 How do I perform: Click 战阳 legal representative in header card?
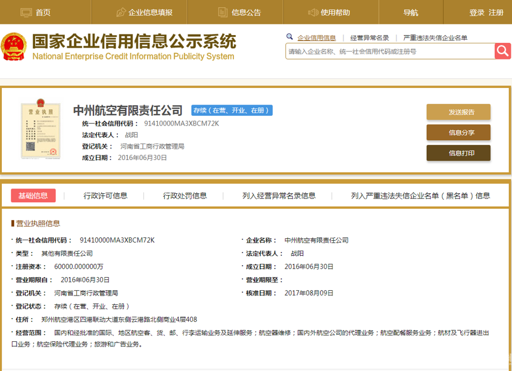(131, 135)
